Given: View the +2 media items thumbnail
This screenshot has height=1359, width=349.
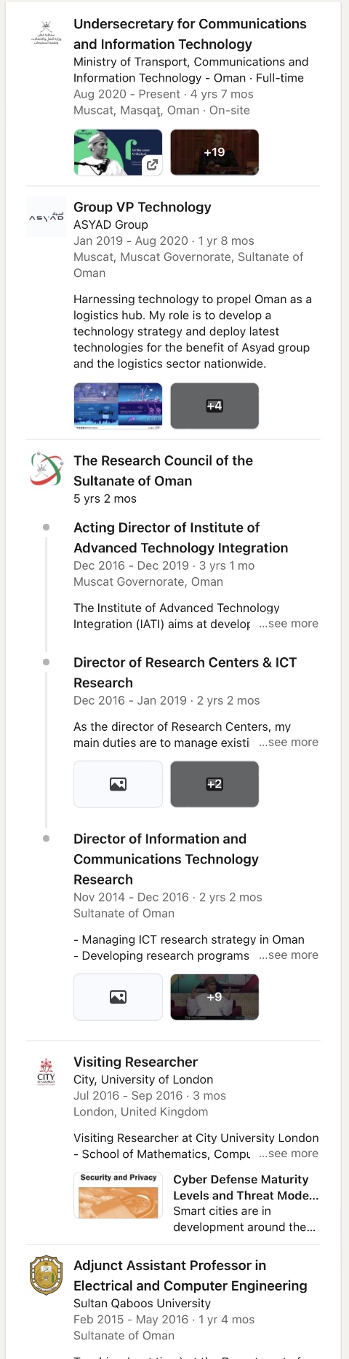Looking at the screenshot, I should pos(214,784).
